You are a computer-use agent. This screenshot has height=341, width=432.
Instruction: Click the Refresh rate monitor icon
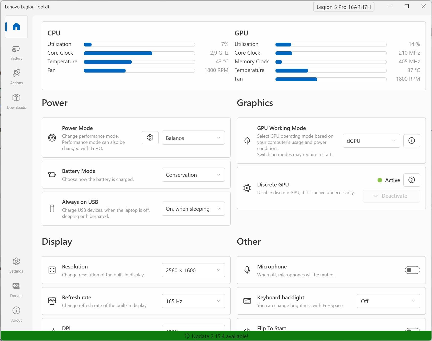(x=52, y=301)
